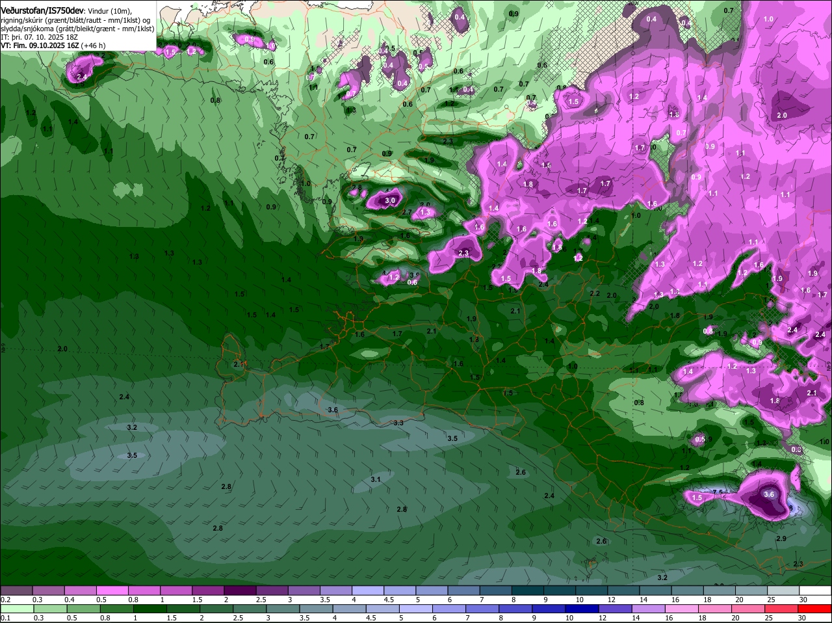Image resolution: width=832 pixels, height=623 pixels.
Task: Pick upper scale swatch between 3.5 and 4
Action: tap(335, 590)
